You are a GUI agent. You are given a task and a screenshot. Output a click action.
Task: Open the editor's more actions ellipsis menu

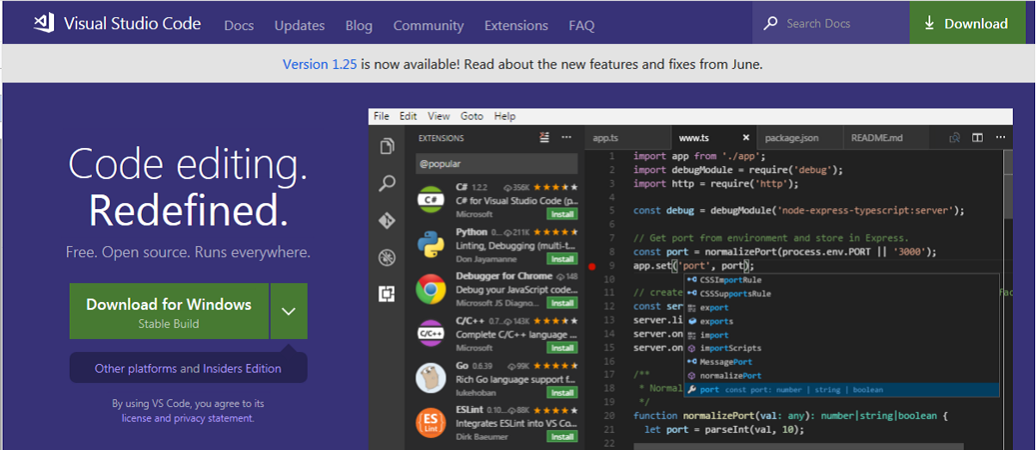(999, 138)
